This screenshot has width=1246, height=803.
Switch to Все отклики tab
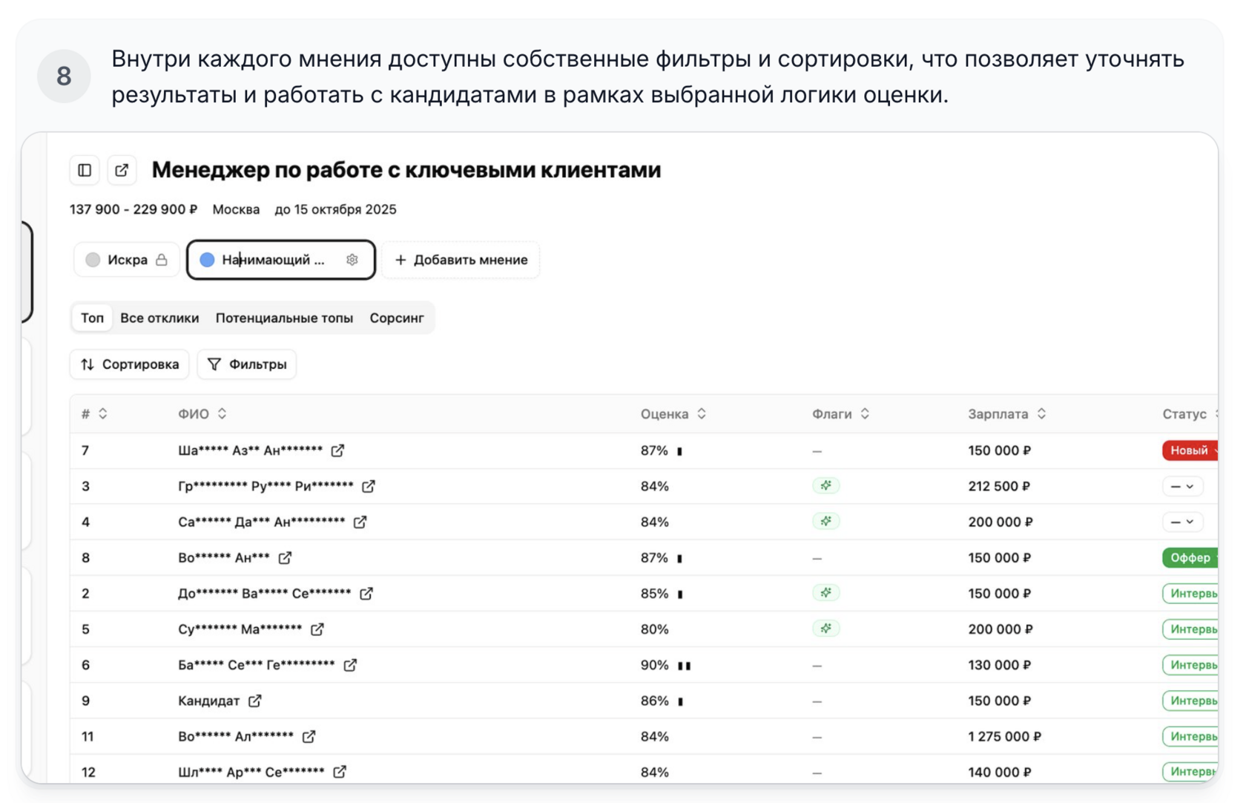[x=159, y=318]
